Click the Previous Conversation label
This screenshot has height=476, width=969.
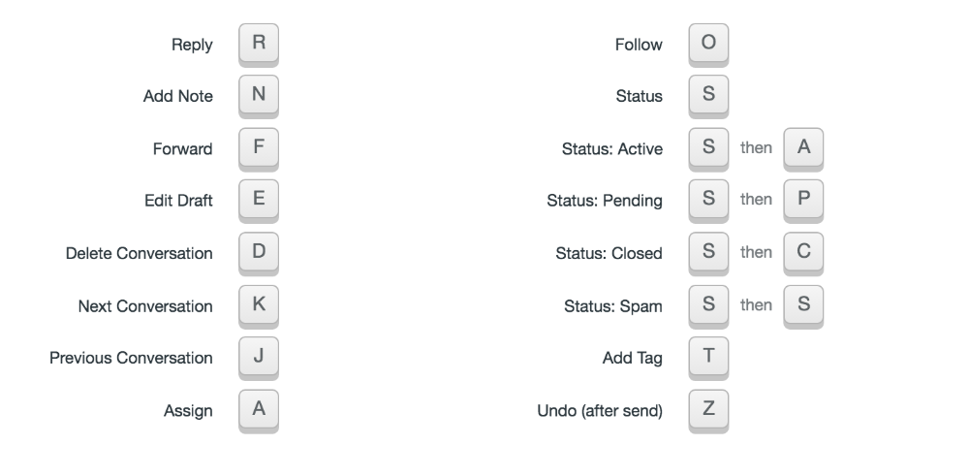[132, 359]
